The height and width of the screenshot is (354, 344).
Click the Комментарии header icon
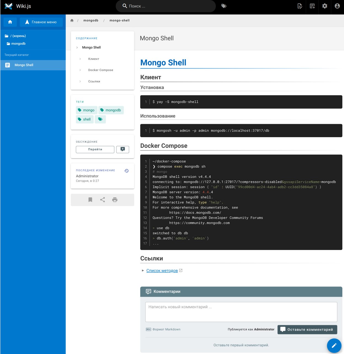148,291
